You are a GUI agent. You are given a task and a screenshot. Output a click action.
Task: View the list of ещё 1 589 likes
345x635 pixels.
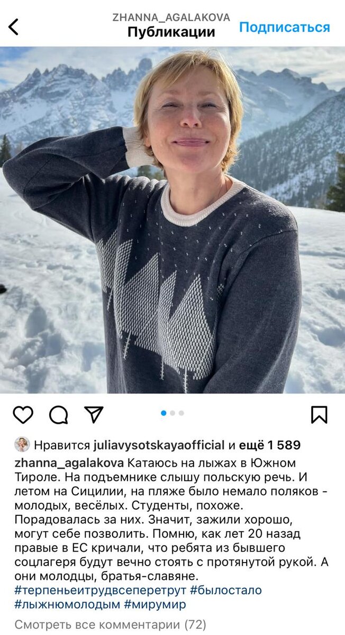(270, 445)
